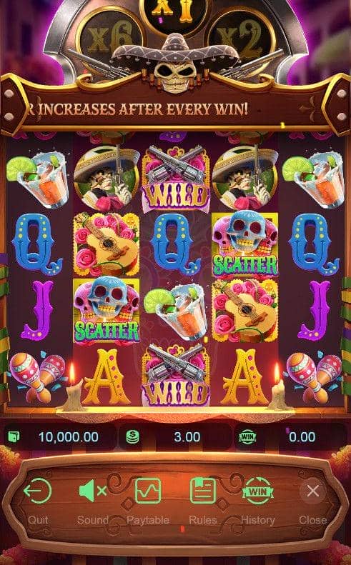351x565 pixels.
Task: Click the green coin stack bet icon
Action: (132, 437)
